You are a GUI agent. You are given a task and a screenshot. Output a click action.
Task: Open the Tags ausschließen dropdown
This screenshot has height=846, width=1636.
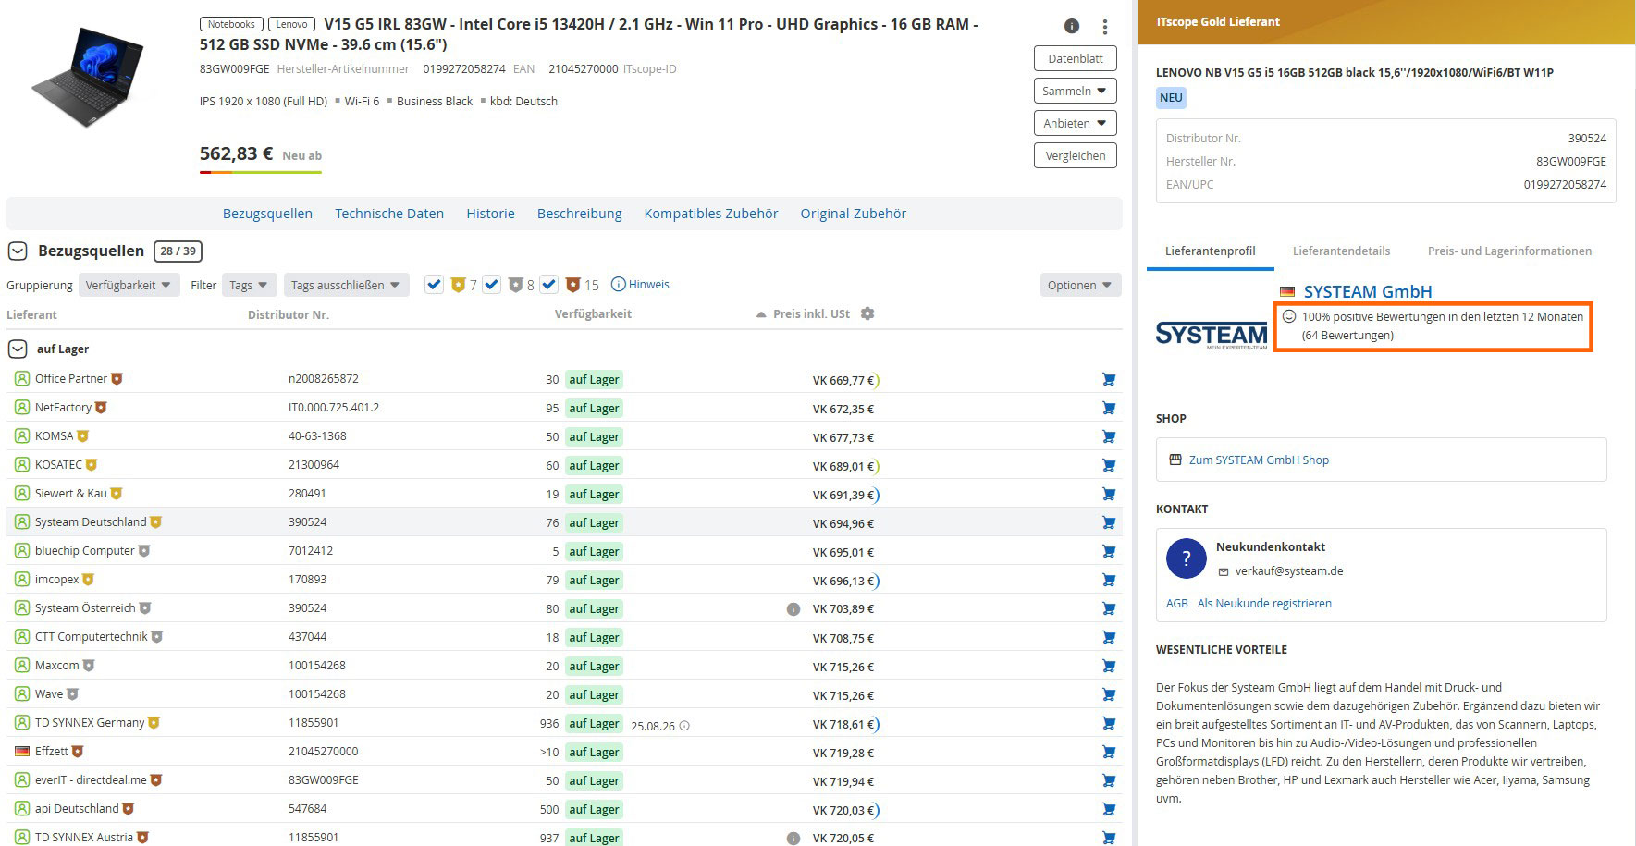346,285
